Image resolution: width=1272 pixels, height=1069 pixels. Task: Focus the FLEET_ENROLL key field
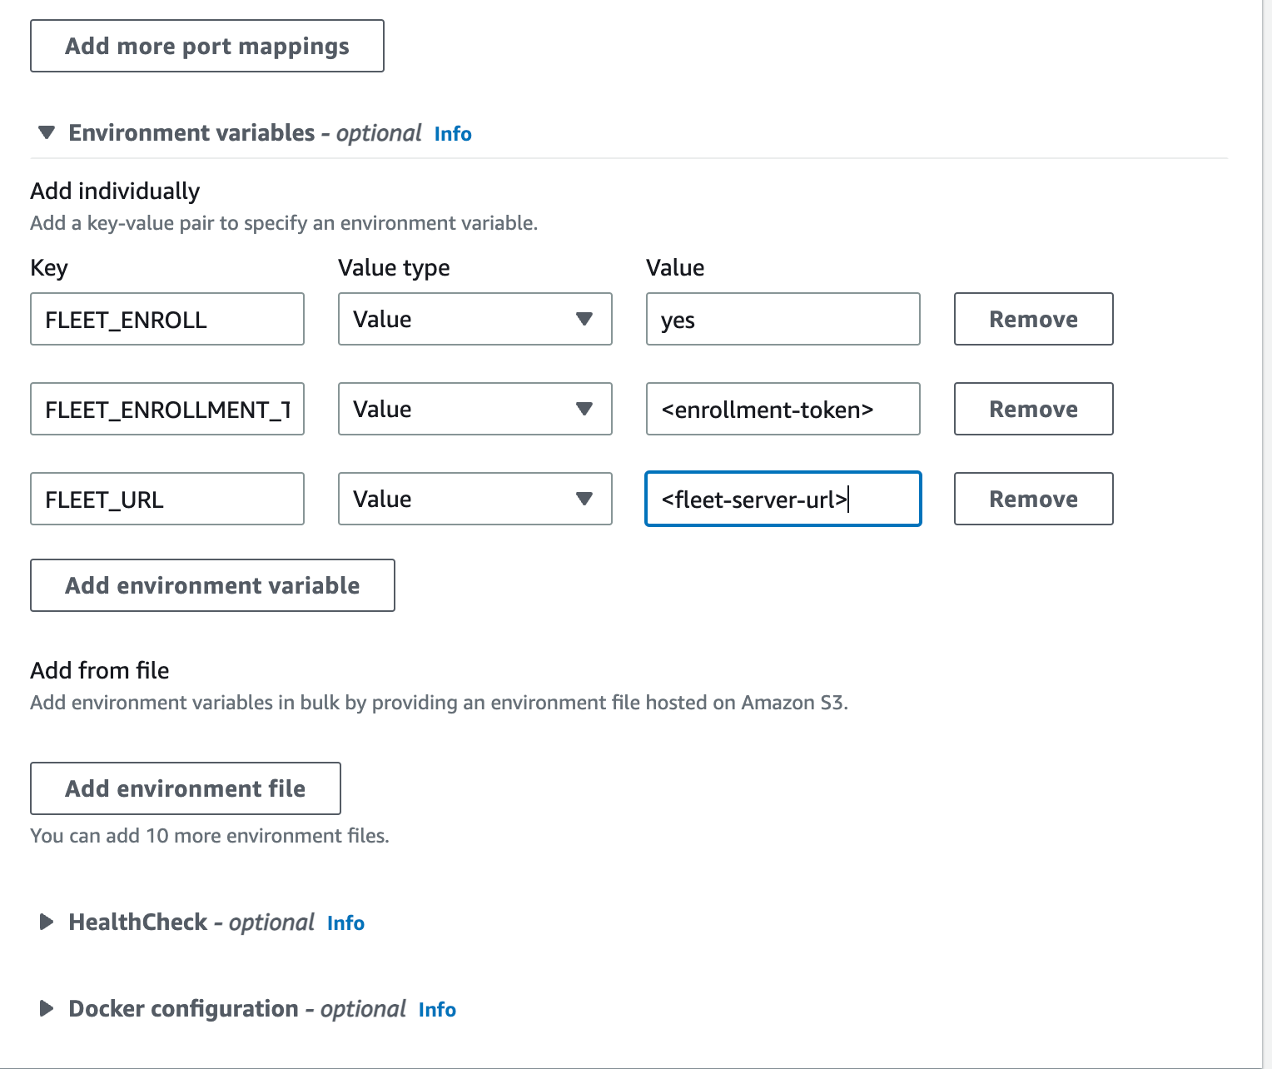pos(167,319)
